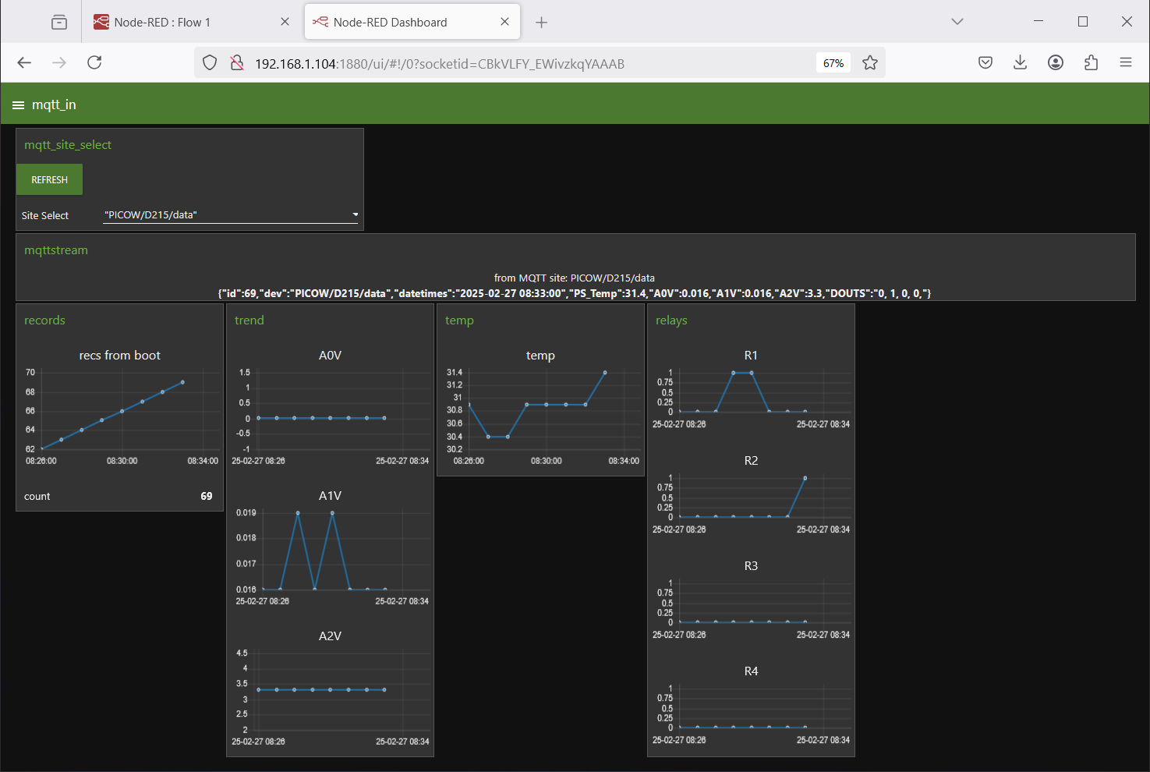1150x772 pixels.
Task: Show insecure connection lock details
Action: (237, 63)
